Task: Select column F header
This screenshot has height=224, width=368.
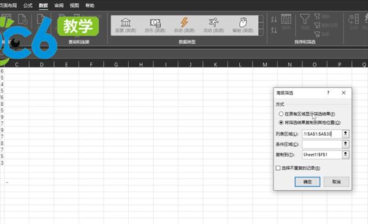Action: (91, 64)
